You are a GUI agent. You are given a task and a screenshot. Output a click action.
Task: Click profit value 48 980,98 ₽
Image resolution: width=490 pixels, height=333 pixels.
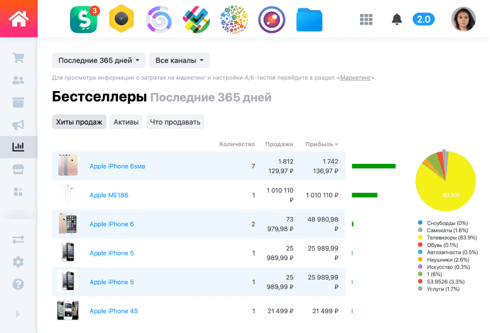pyautogui.click(x=322, y=224)
